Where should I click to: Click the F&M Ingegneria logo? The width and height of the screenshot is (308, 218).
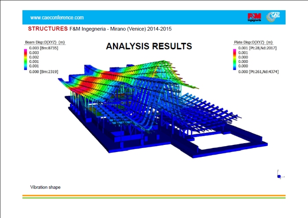253,17
